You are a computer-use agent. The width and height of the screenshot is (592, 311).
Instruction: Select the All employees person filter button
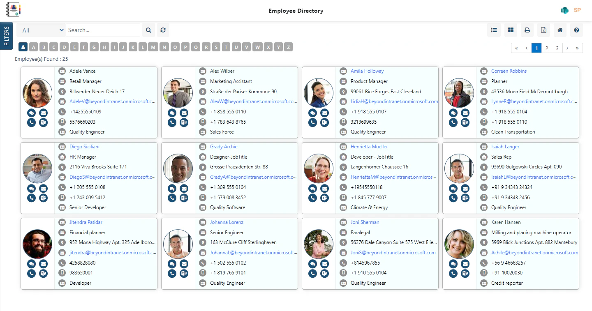coord(23,47)
